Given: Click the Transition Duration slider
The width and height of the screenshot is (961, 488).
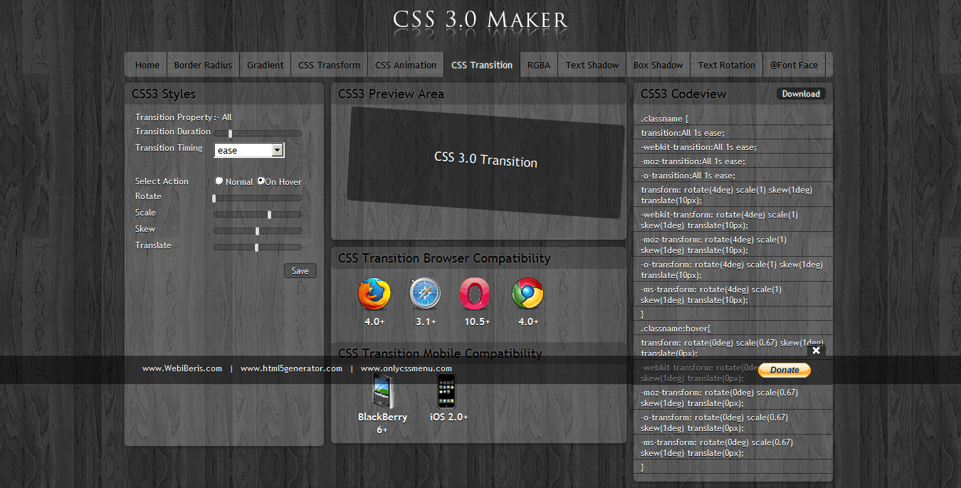Looking at the screenshot, I should pyautogui.click(x=258, y=133).
